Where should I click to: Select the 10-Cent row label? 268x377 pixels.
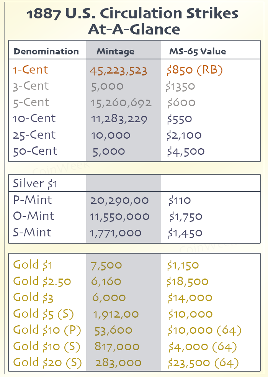[x=34, y=119]
